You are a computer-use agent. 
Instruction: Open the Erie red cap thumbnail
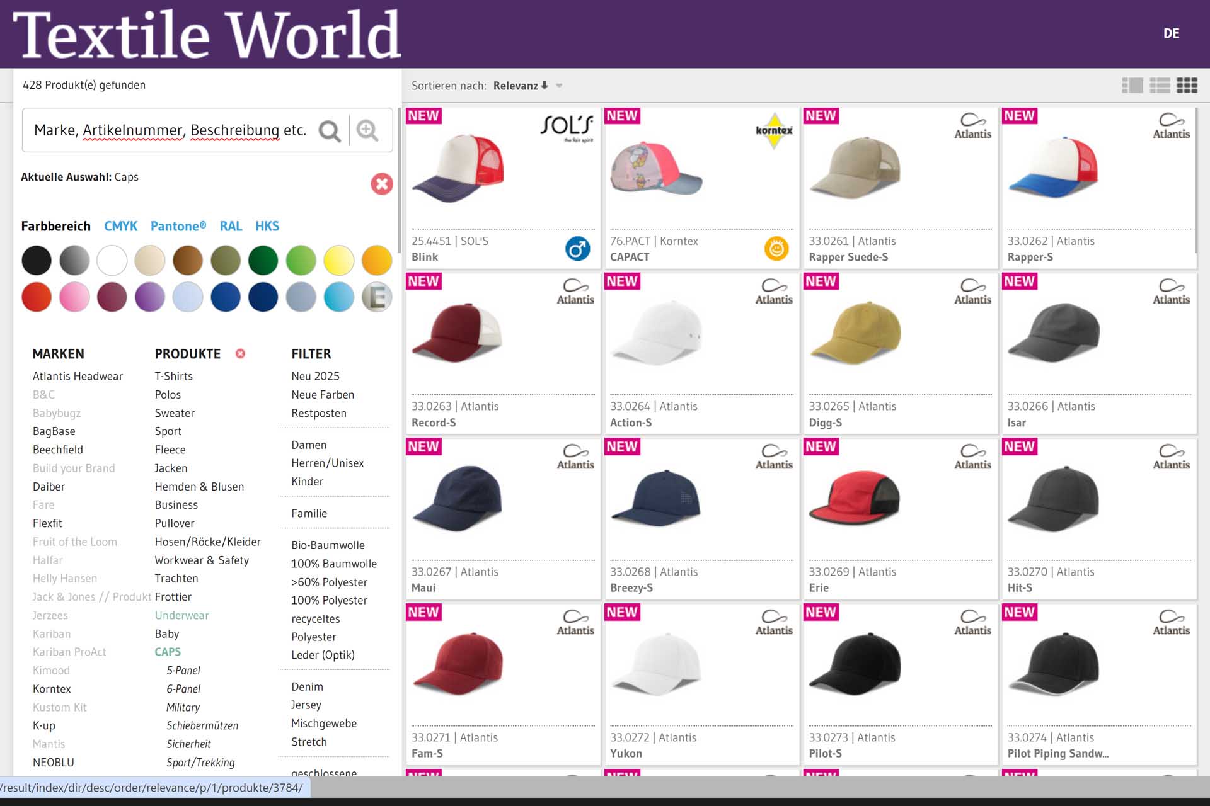click(854, 497)
